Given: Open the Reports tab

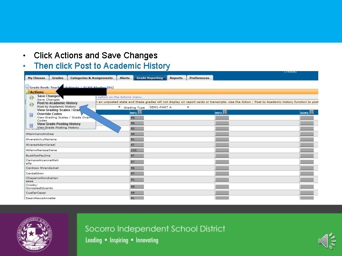Looking at the screenshot, I should [x=176, y=78].
